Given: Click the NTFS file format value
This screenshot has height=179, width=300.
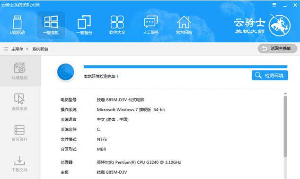Looking at the screenshot, I should pyautogui.click(x=102, y=139).
